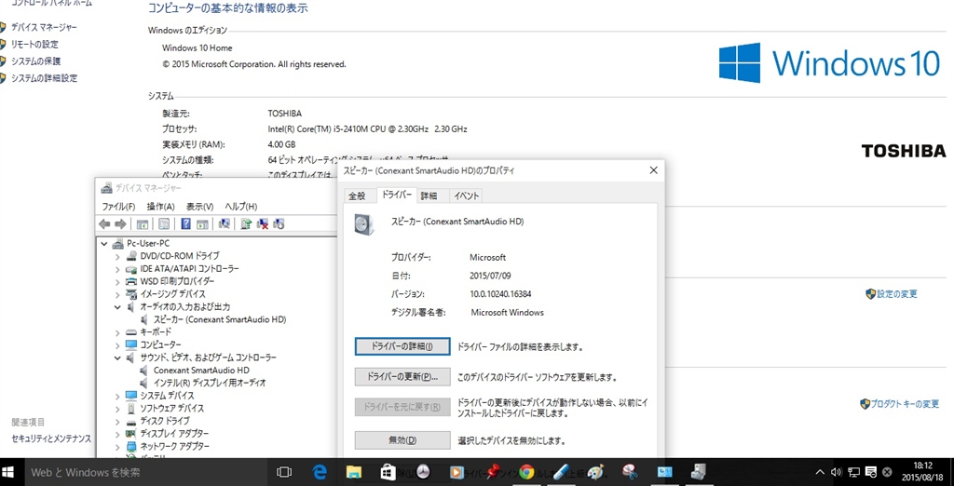The image size is (954, 486).
Task: Click the disable device icon with down arrow
Action: (x=279, y=223)
